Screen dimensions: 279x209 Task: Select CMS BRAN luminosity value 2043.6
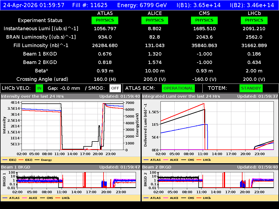coord(204,37)
